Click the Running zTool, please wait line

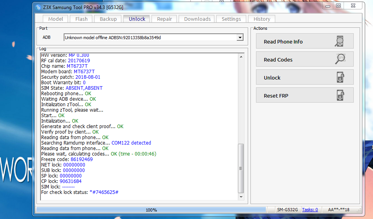(x=72, y=110)
